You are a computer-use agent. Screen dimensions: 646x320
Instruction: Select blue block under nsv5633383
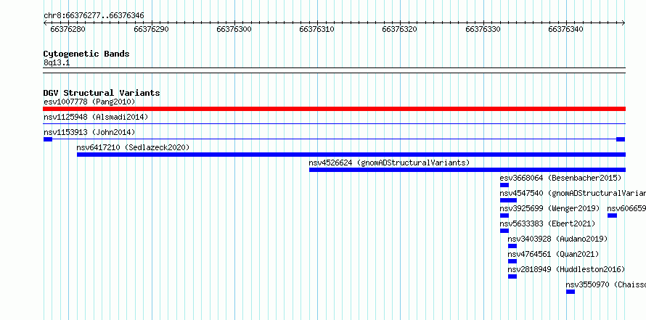tap(504, 231)
